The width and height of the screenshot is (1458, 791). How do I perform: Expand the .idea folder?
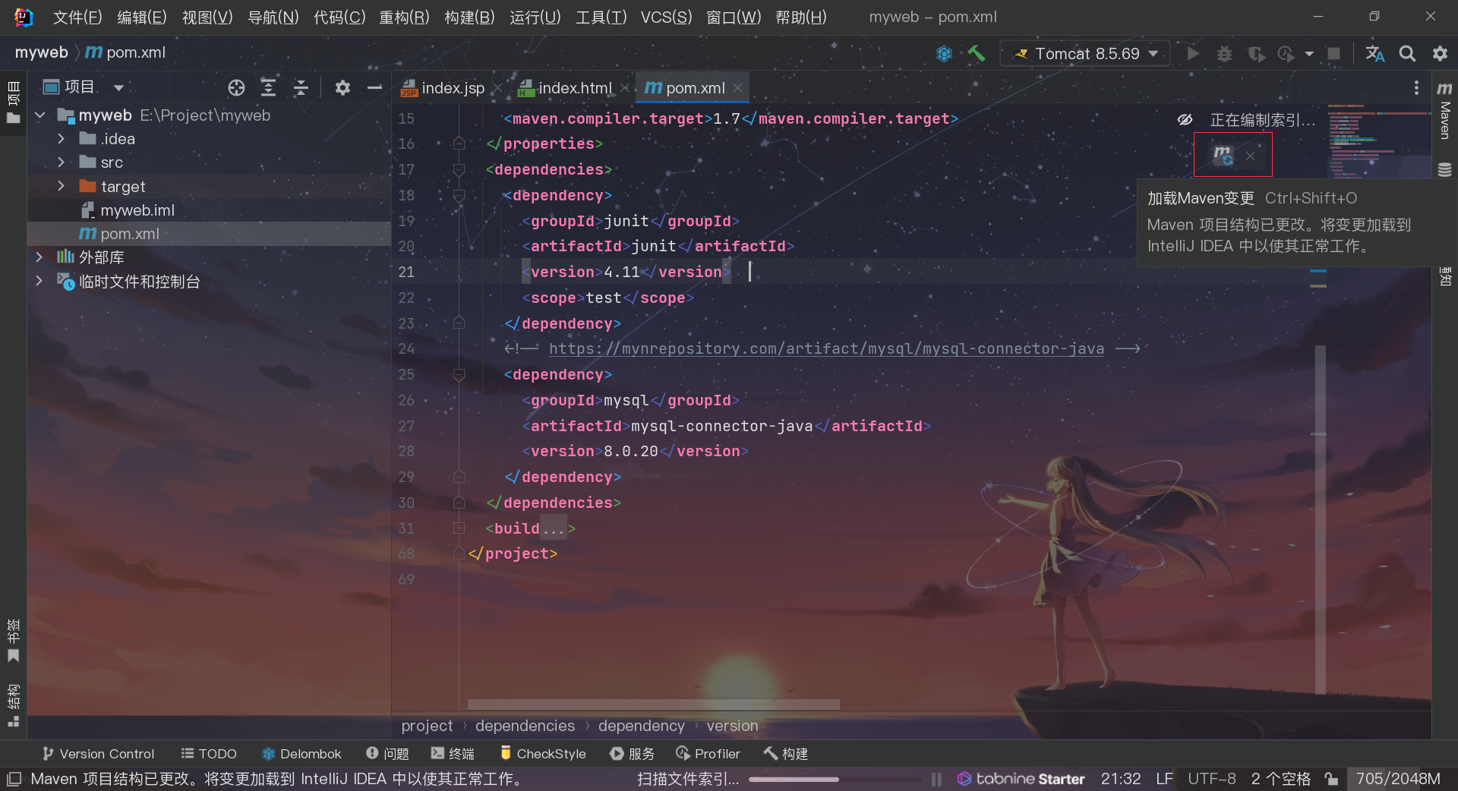(x=62, y=139)
